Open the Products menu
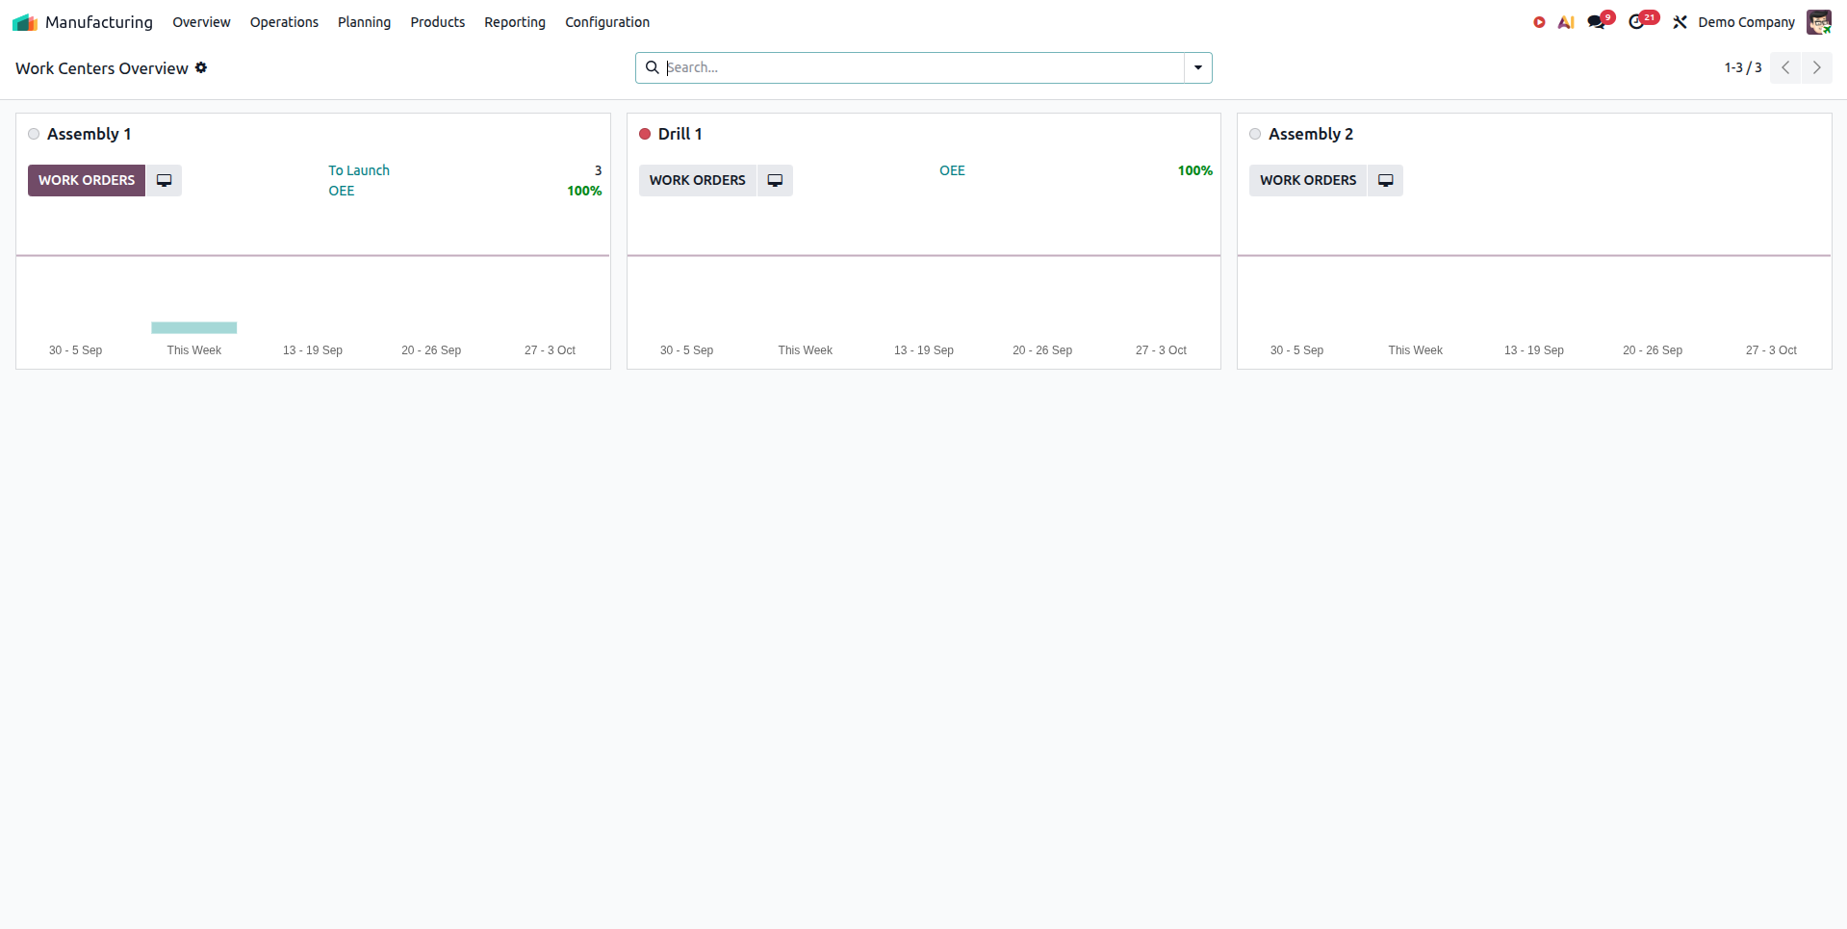1847x929 pixels. coord(437,22)
